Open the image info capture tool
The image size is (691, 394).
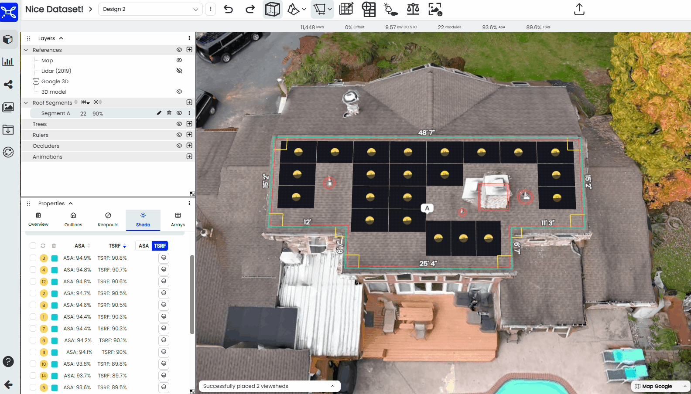point(435,9)
